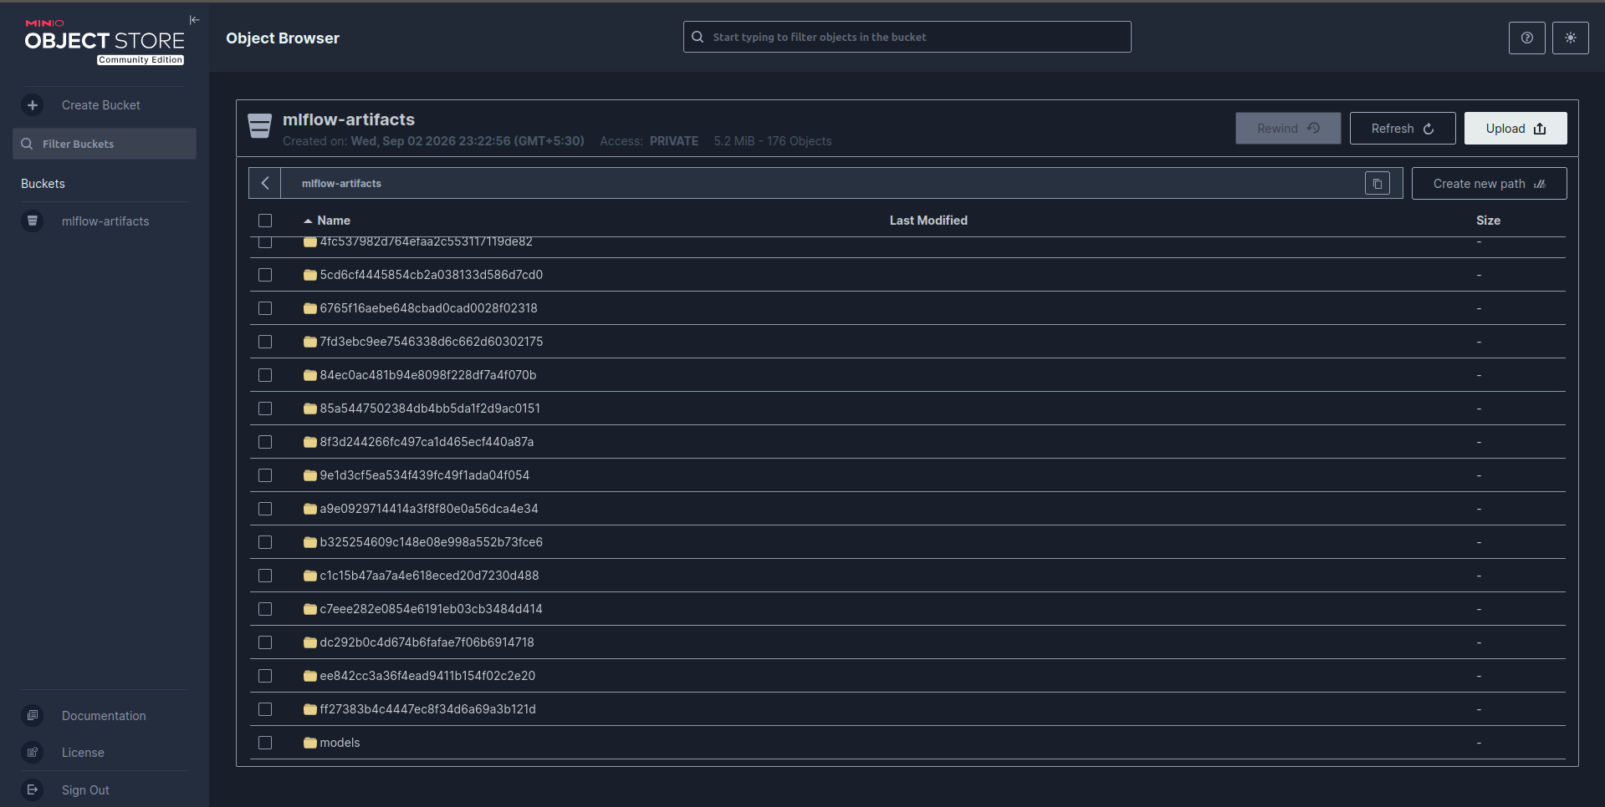The height and width of the screenshot is (807, 1605).
Task: Click the folder icon of dc292b0c4d674b6fafae7f06b6914718
Action: pyautogui.click(x=310, y=642)
